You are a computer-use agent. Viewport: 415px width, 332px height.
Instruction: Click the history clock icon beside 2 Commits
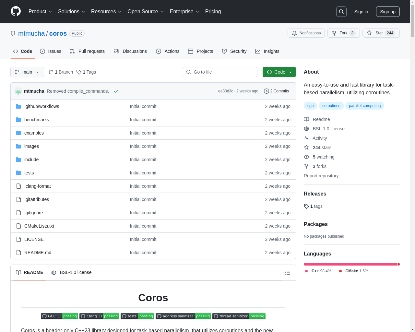coord(267,91)
